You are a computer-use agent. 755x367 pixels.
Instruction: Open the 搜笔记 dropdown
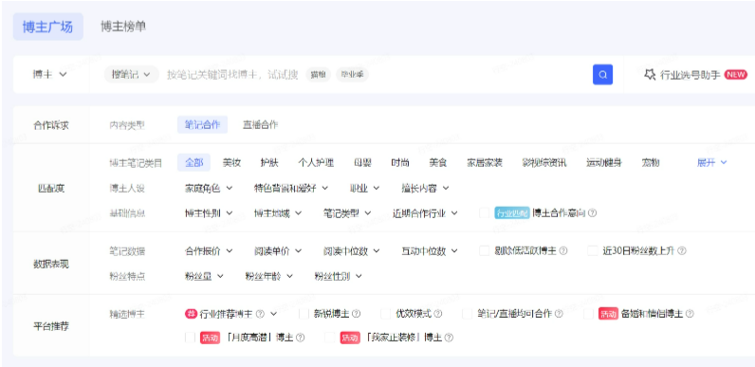(132, 75)
